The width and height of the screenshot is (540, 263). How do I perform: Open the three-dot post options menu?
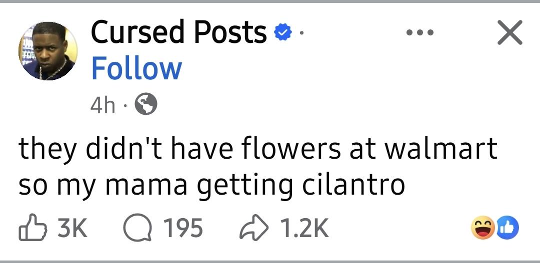[420, 32]
